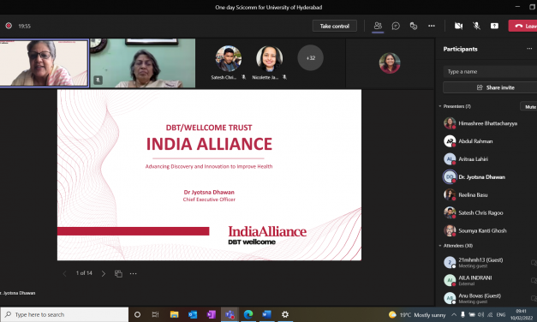Screen dimensions: 537x322
Task: Toggle the participants panel icon
Action: point(378,26)
